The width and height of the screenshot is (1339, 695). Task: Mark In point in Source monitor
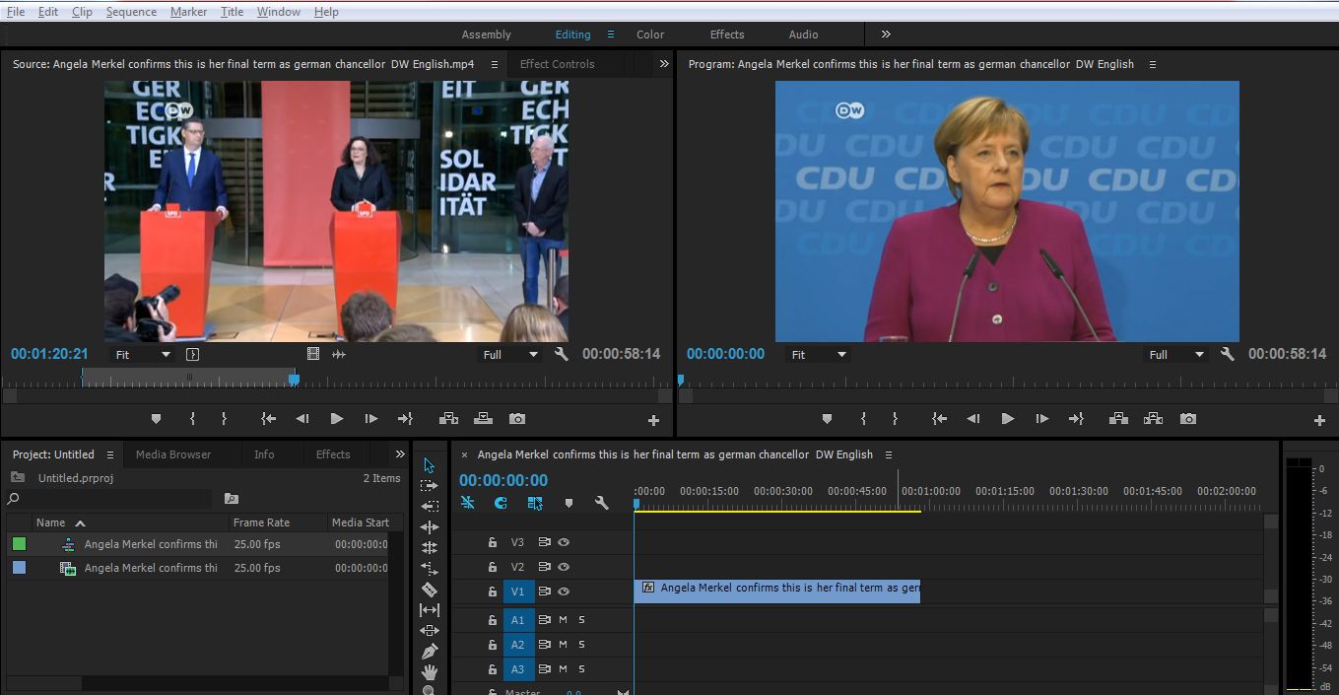click(x=192, y=418)
